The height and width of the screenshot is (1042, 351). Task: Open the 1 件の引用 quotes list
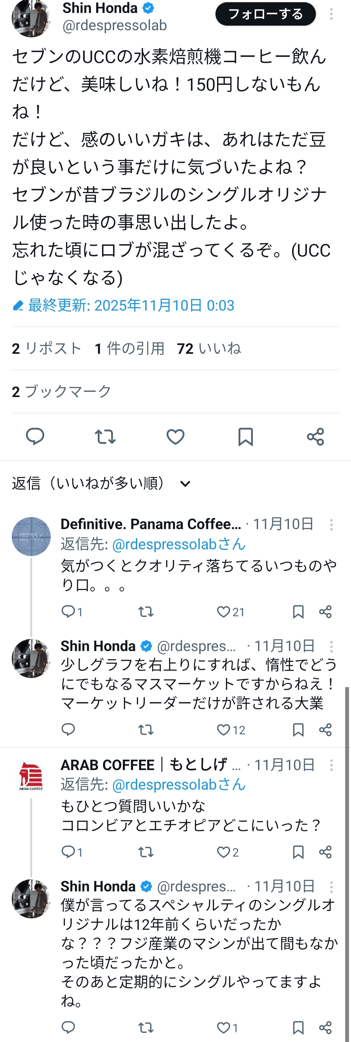click(129, 348)
